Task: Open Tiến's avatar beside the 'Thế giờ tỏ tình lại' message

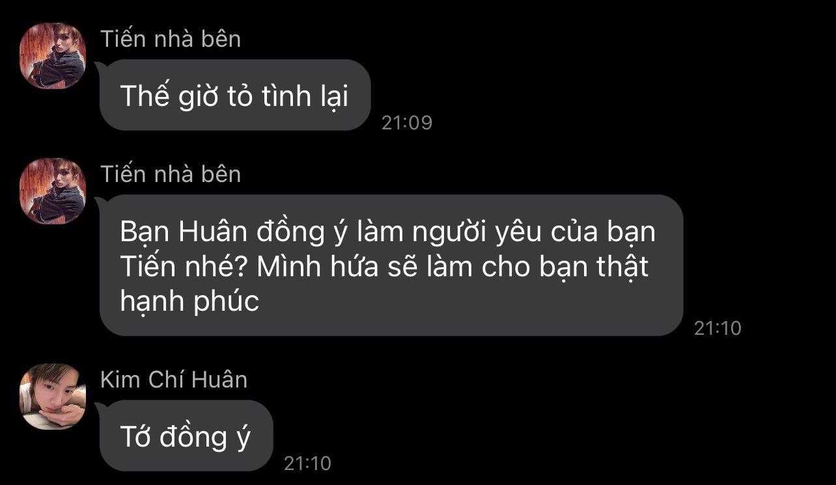Action: (53, 55)
